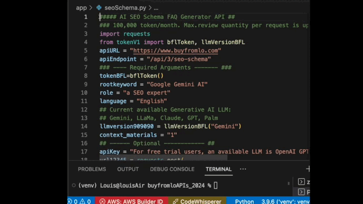Screen dimensions: 363x204
Task: Switch to the DEBUG CONSOLE tab
Action: point(172,169)
